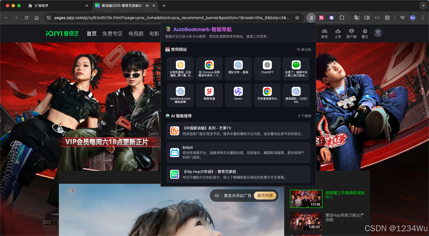The width and height of the screenshot is (429, 236).
Task: Click the code brackets devtools icon
Action: coord(377,18)
